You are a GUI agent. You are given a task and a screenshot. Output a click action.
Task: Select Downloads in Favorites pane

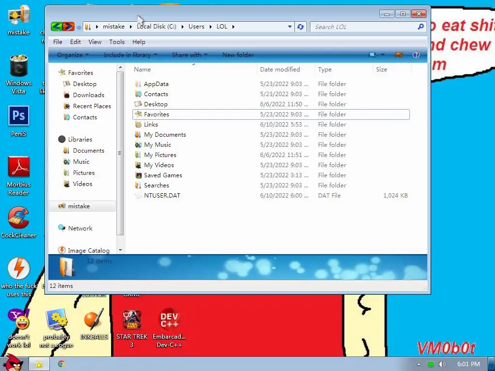click(x=84, y=95)
